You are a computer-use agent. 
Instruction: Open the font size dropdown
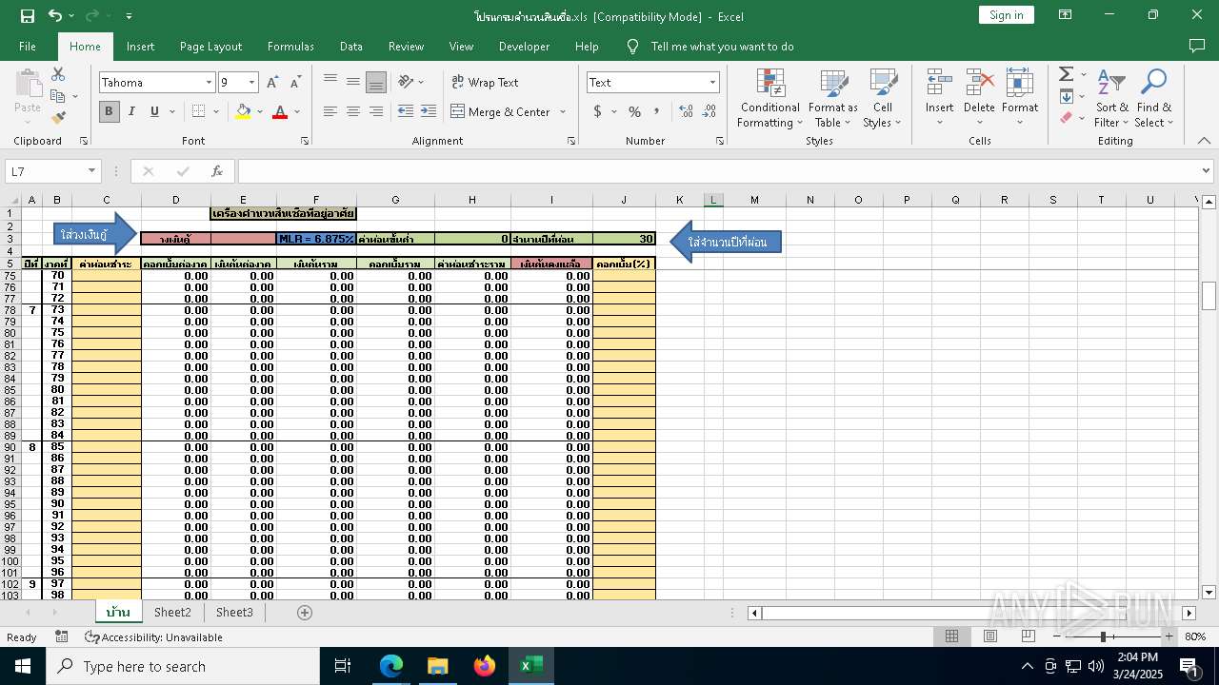[x=251, y=83]
